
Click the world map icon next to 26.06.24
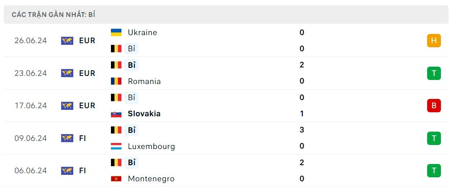[67, 40]
